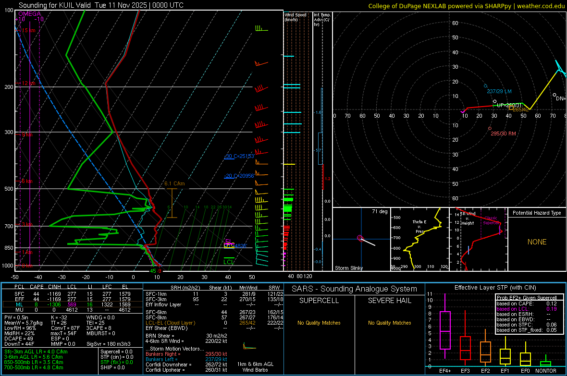The image size is (567, 376).
Task: Click the 'SHIP = 0.0' value
Action: pyautogui.click(x=112, y=367)
